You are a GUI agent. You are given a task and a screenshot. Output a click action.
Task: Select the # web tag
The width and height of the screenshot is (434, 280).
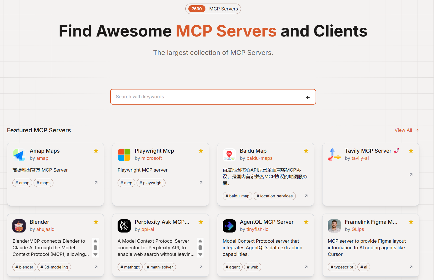(x=253, y=267)
